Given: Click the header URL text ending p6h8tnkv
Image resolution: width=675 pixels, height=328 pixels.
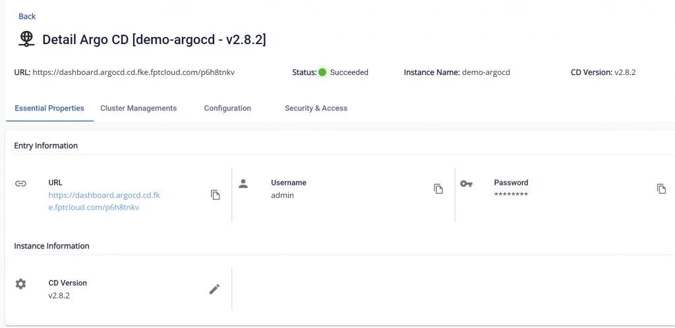Looking at the screenshot, I should tap(133, 72).
